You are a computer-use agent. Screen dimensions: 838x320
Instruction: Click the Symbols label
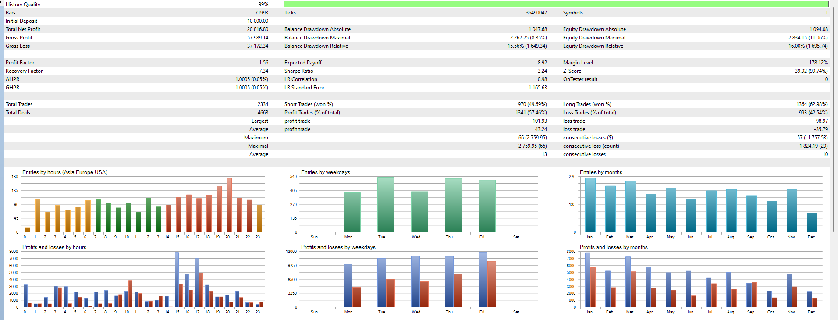point(573,13)
